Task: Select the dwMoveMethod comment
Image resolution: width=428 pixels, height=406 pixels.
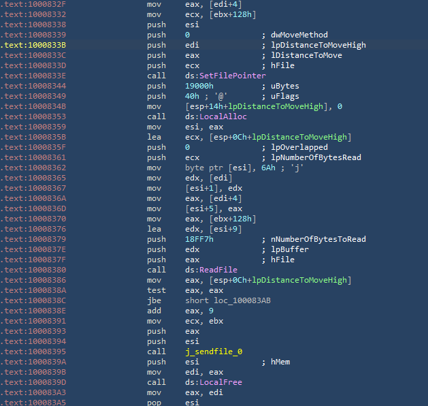Action: 299,35
